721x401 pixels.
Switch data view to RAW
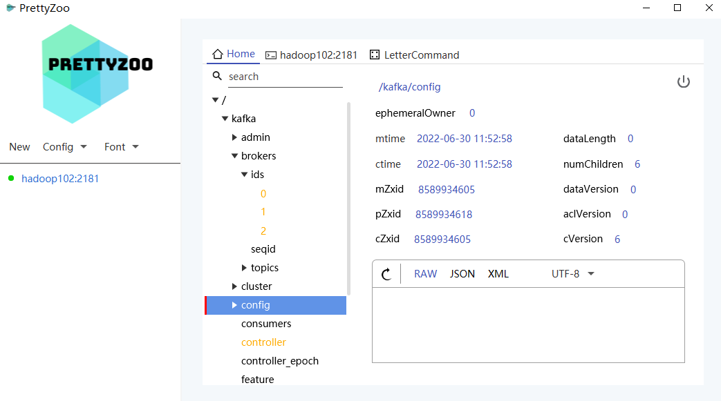(x=425, y=274)
